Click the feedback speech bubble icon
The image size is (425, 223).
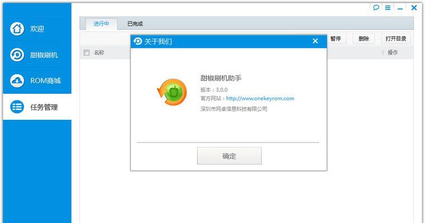click(376, 8)
